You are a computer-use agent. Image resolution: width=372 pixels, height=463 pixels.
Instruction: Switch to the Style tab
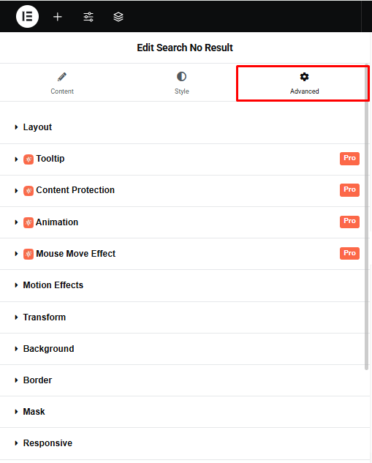tap(181, 83)
